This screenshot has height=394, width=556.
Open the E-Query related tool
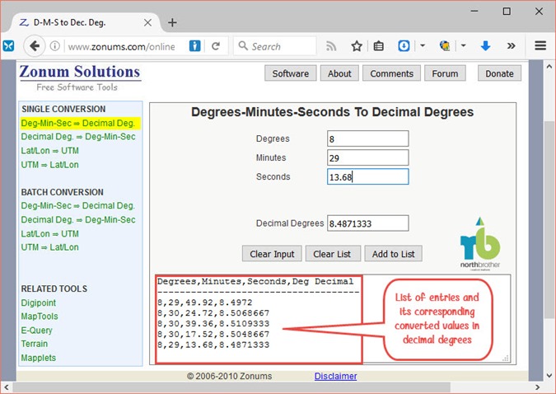pos(36,330)
